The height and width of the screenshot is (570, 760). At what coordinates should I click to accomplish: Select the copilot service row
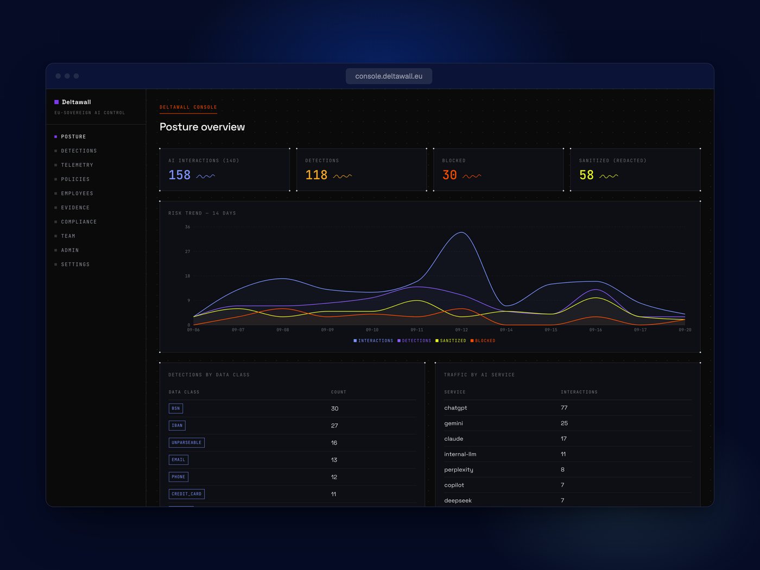coord(568,485)
